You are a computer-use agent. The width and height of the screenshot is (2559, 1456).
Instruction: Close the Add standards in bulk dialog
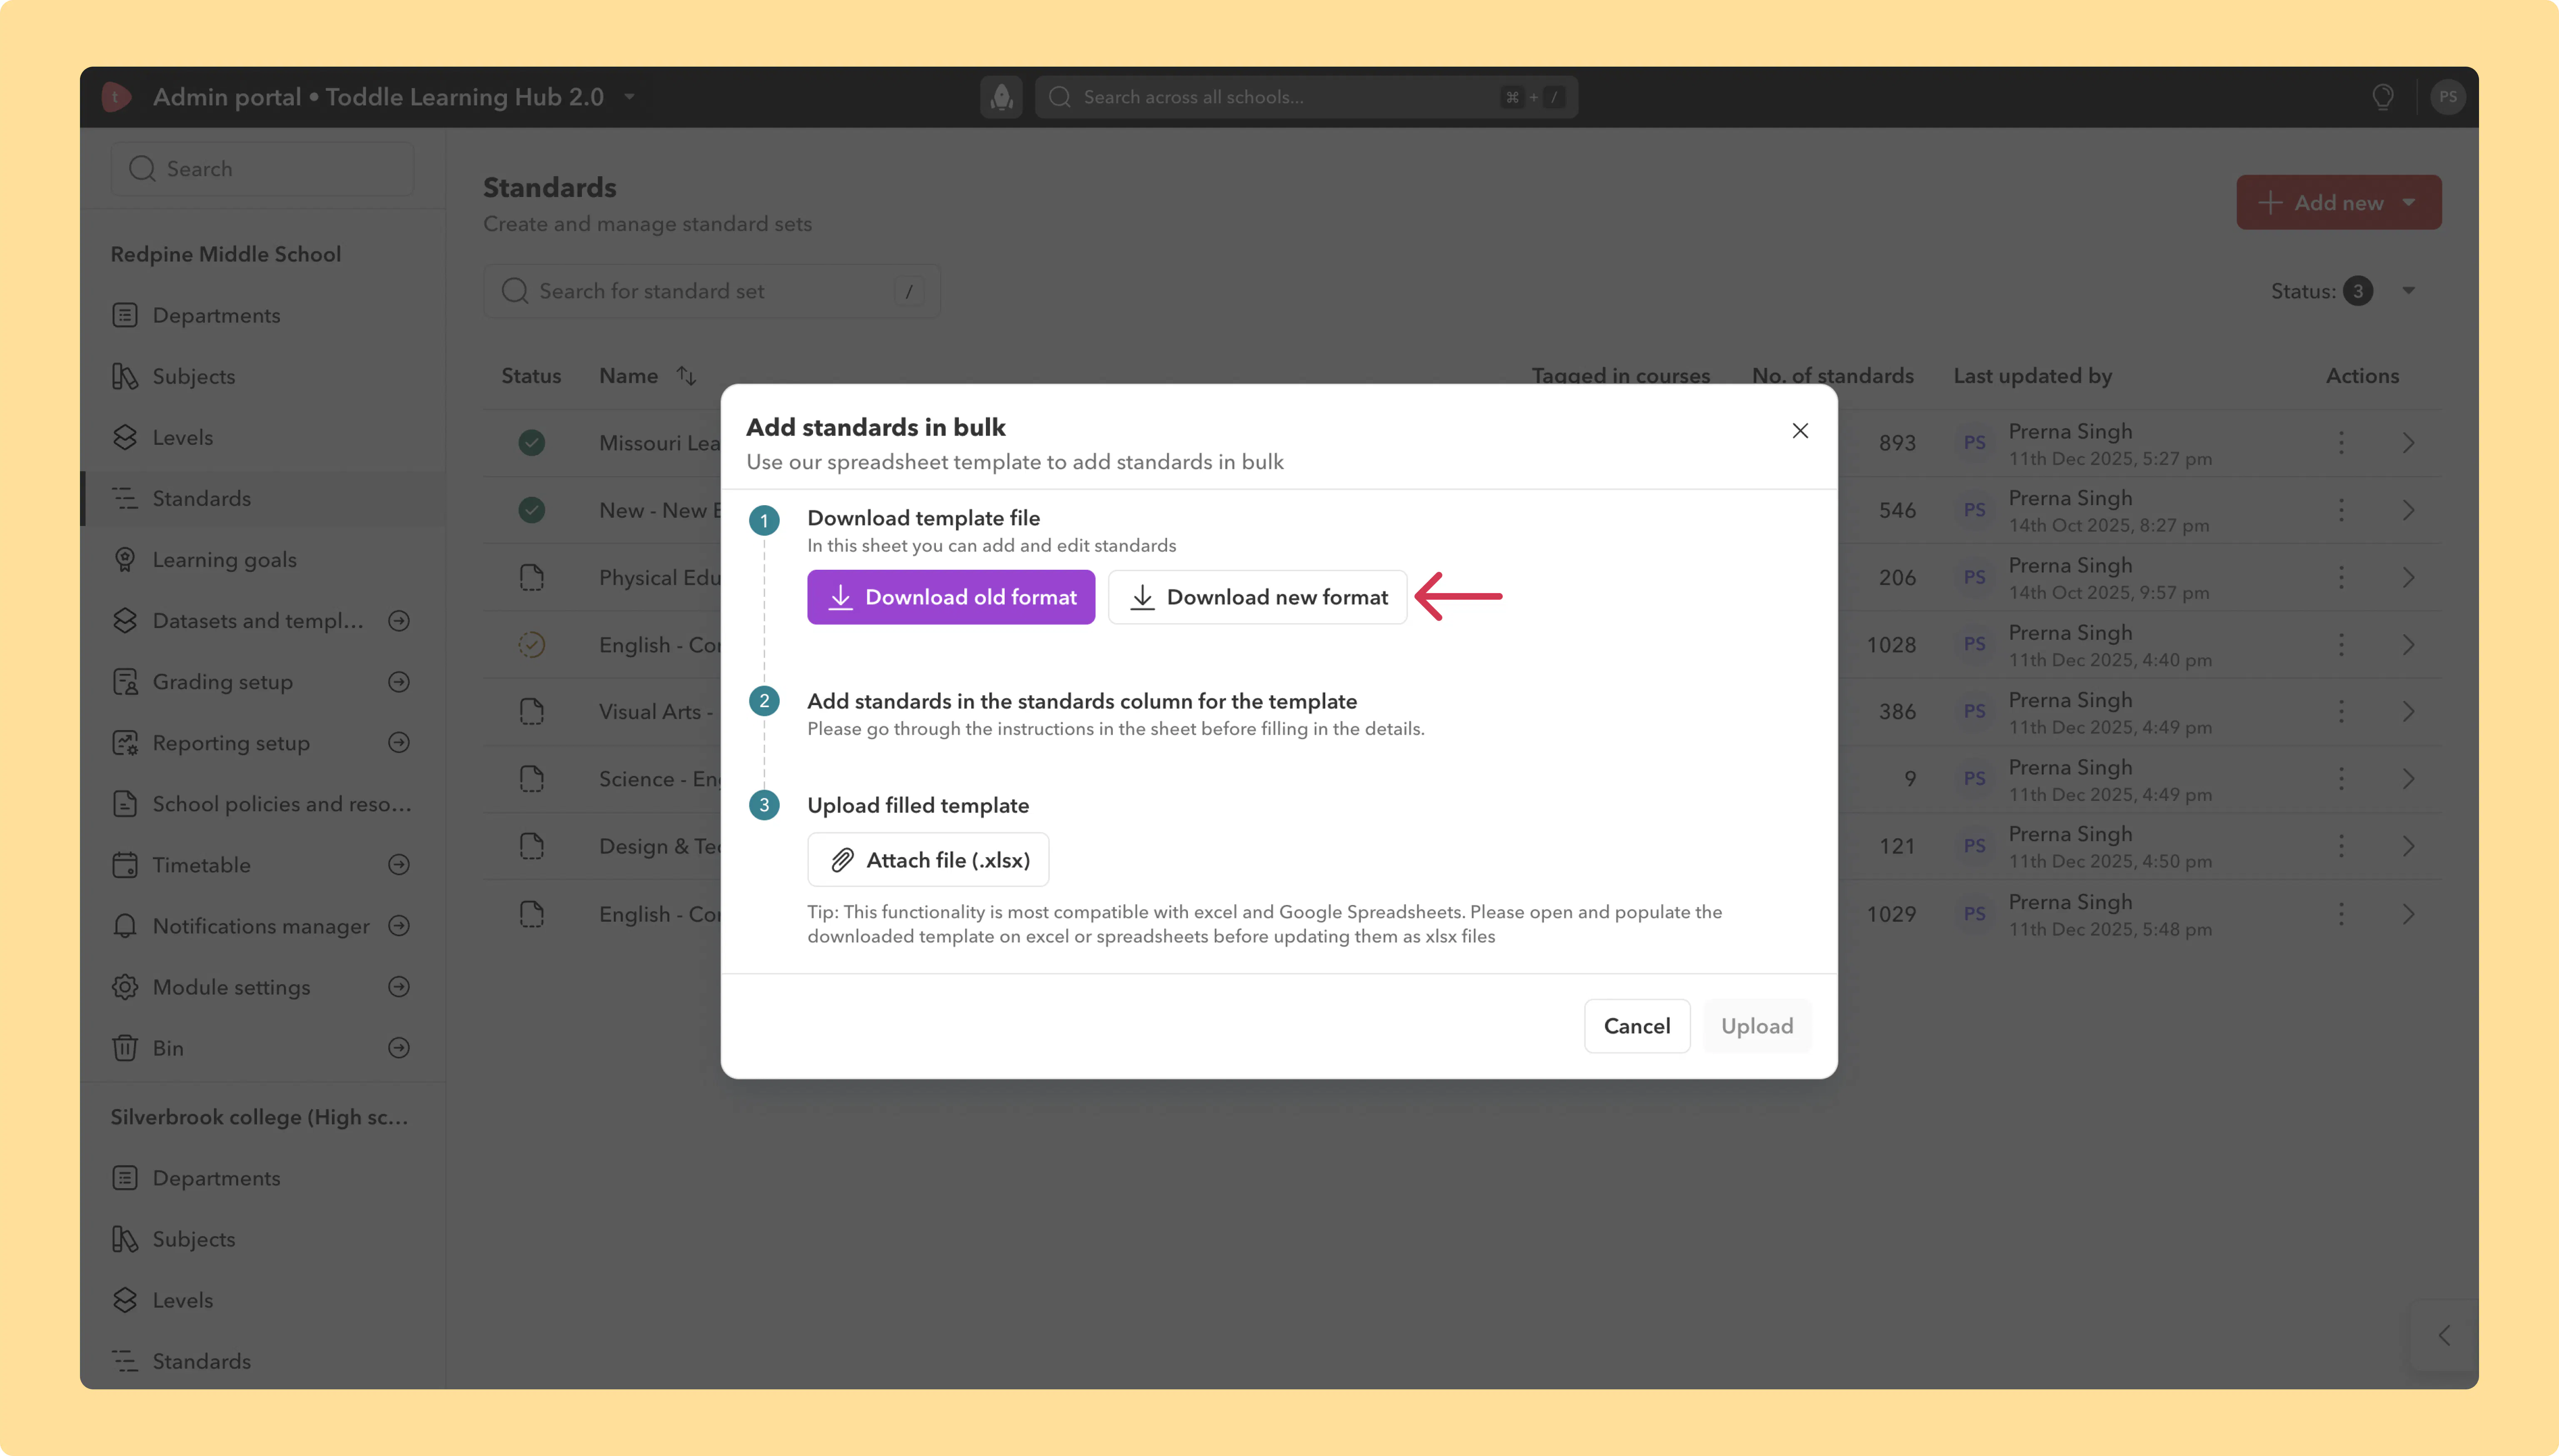click(1800, 431)
